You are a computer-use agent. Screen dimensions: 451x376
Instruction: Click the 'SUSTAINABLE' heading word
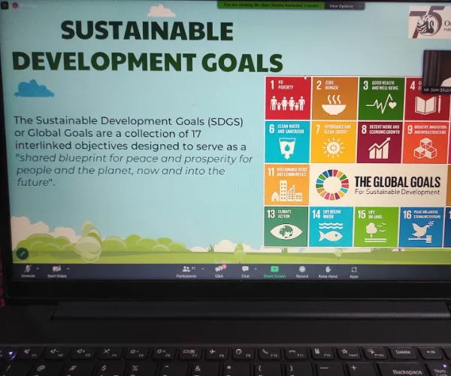click(x=147, y=31)
